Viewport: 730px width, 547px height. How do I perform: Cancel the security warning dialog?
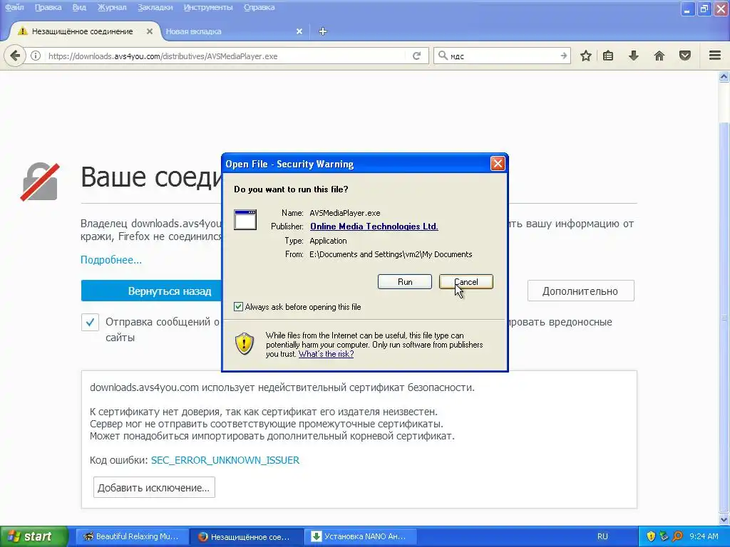pyautogui.click(x=466, y=282)
